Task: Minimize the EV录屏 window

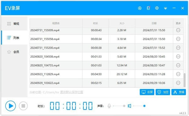Action: [x=174, y=8]
